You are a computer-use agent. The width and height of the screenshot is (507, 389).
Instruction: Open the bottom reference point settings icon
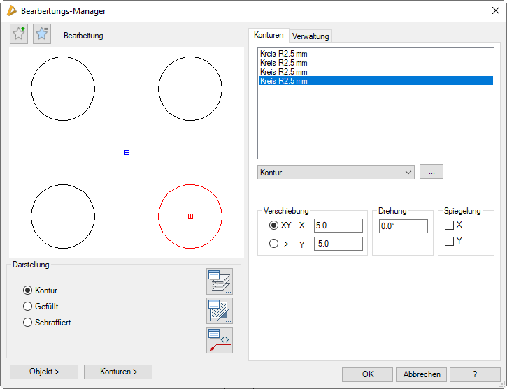[x=219, y=340]
